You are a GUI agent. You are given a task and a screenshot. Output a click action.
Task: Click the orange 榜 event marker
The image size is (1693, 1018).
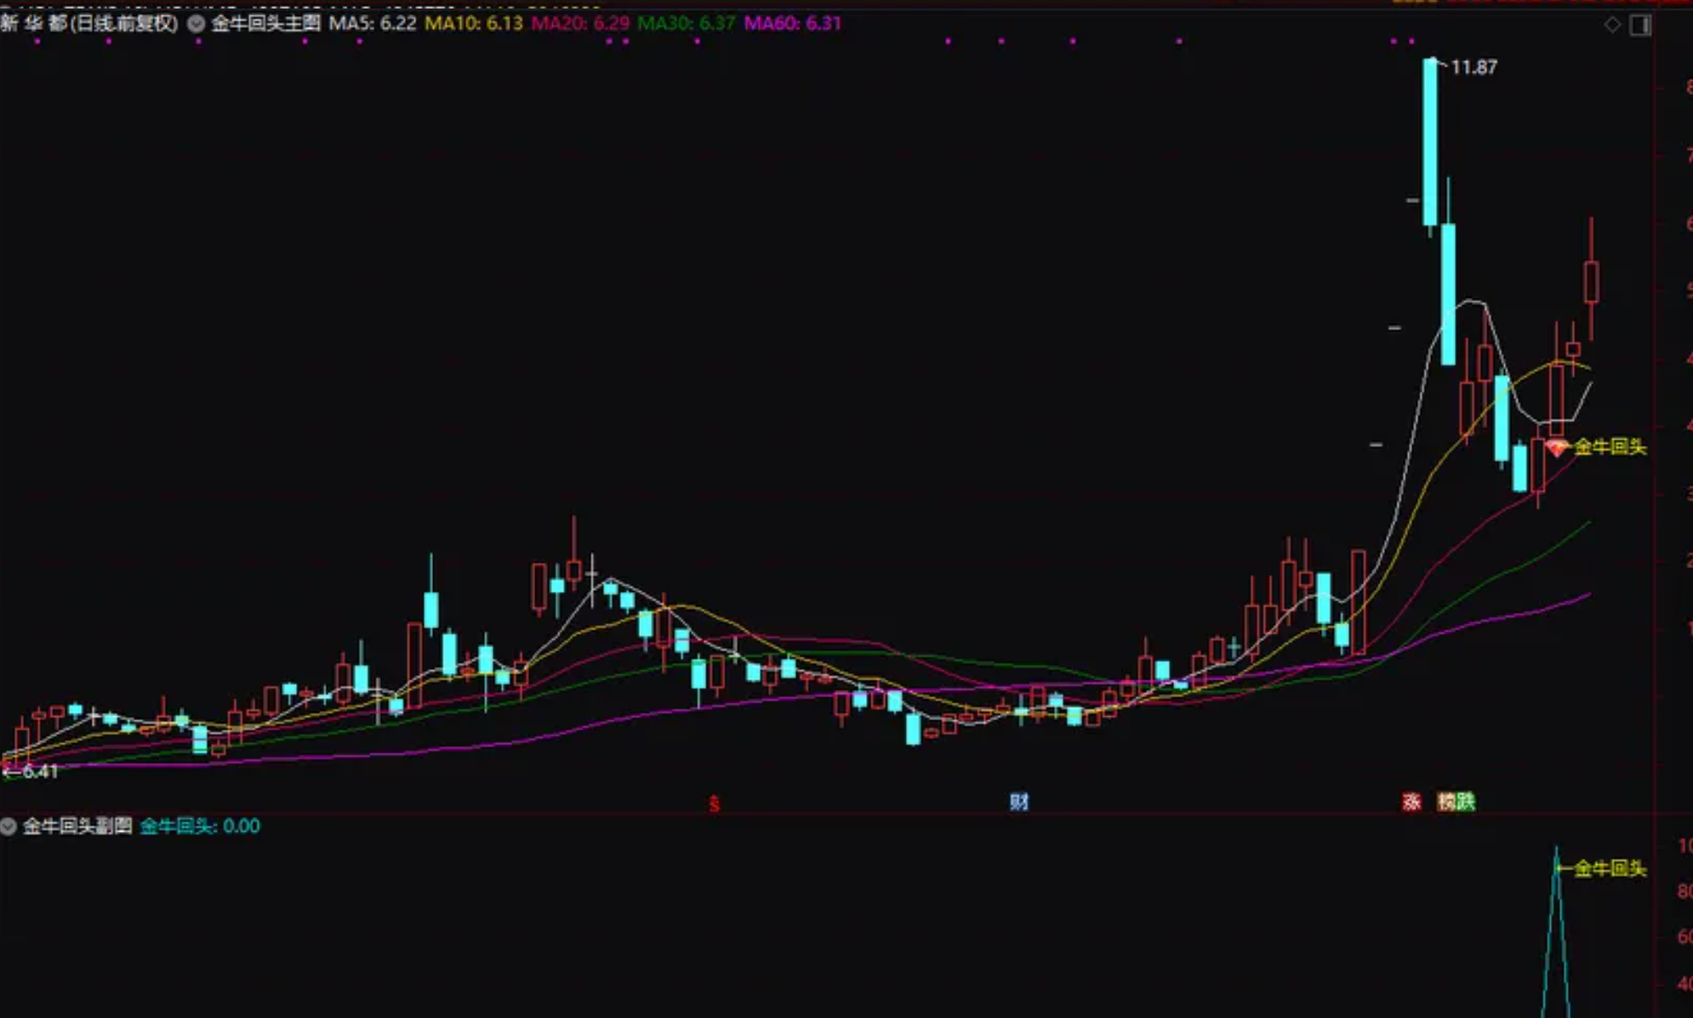coord(1445,801)
